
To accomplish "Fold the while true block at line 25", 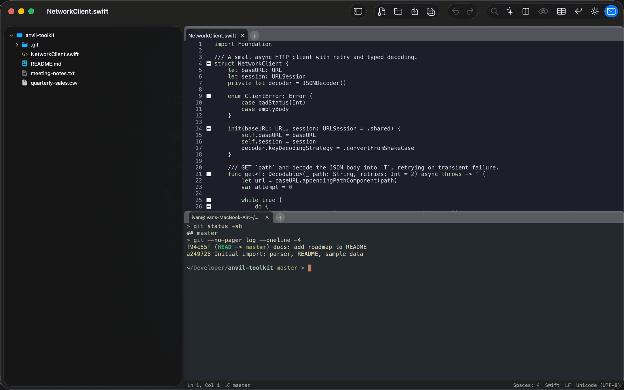I will 209,200.
